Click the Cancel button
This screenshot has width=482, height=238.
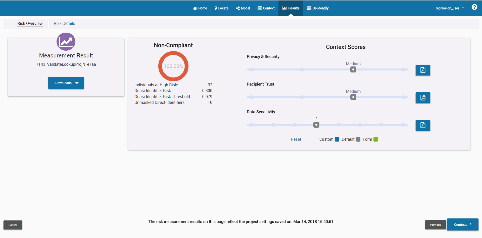tap(13, 225)
